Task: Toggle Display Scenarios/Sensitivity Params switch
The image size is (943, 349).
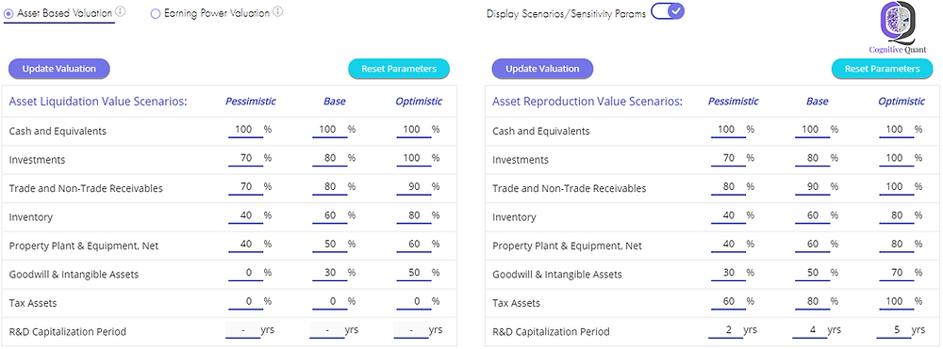Action: (668, 10)
